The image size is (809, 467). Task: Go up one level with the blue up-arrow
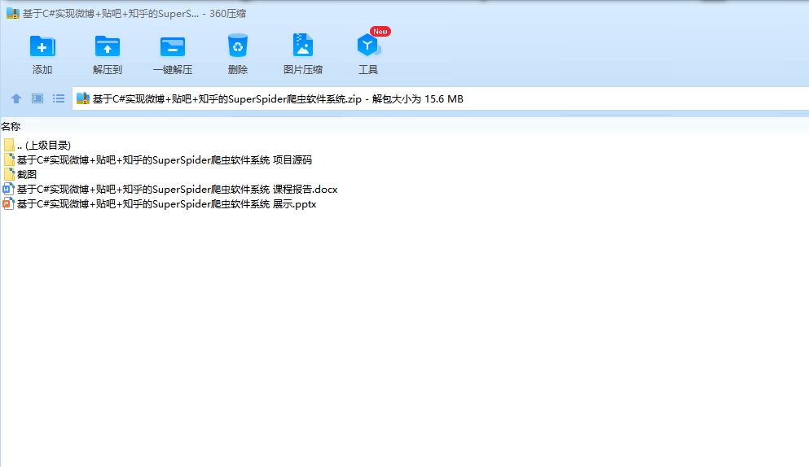click(x=16, y=98)
